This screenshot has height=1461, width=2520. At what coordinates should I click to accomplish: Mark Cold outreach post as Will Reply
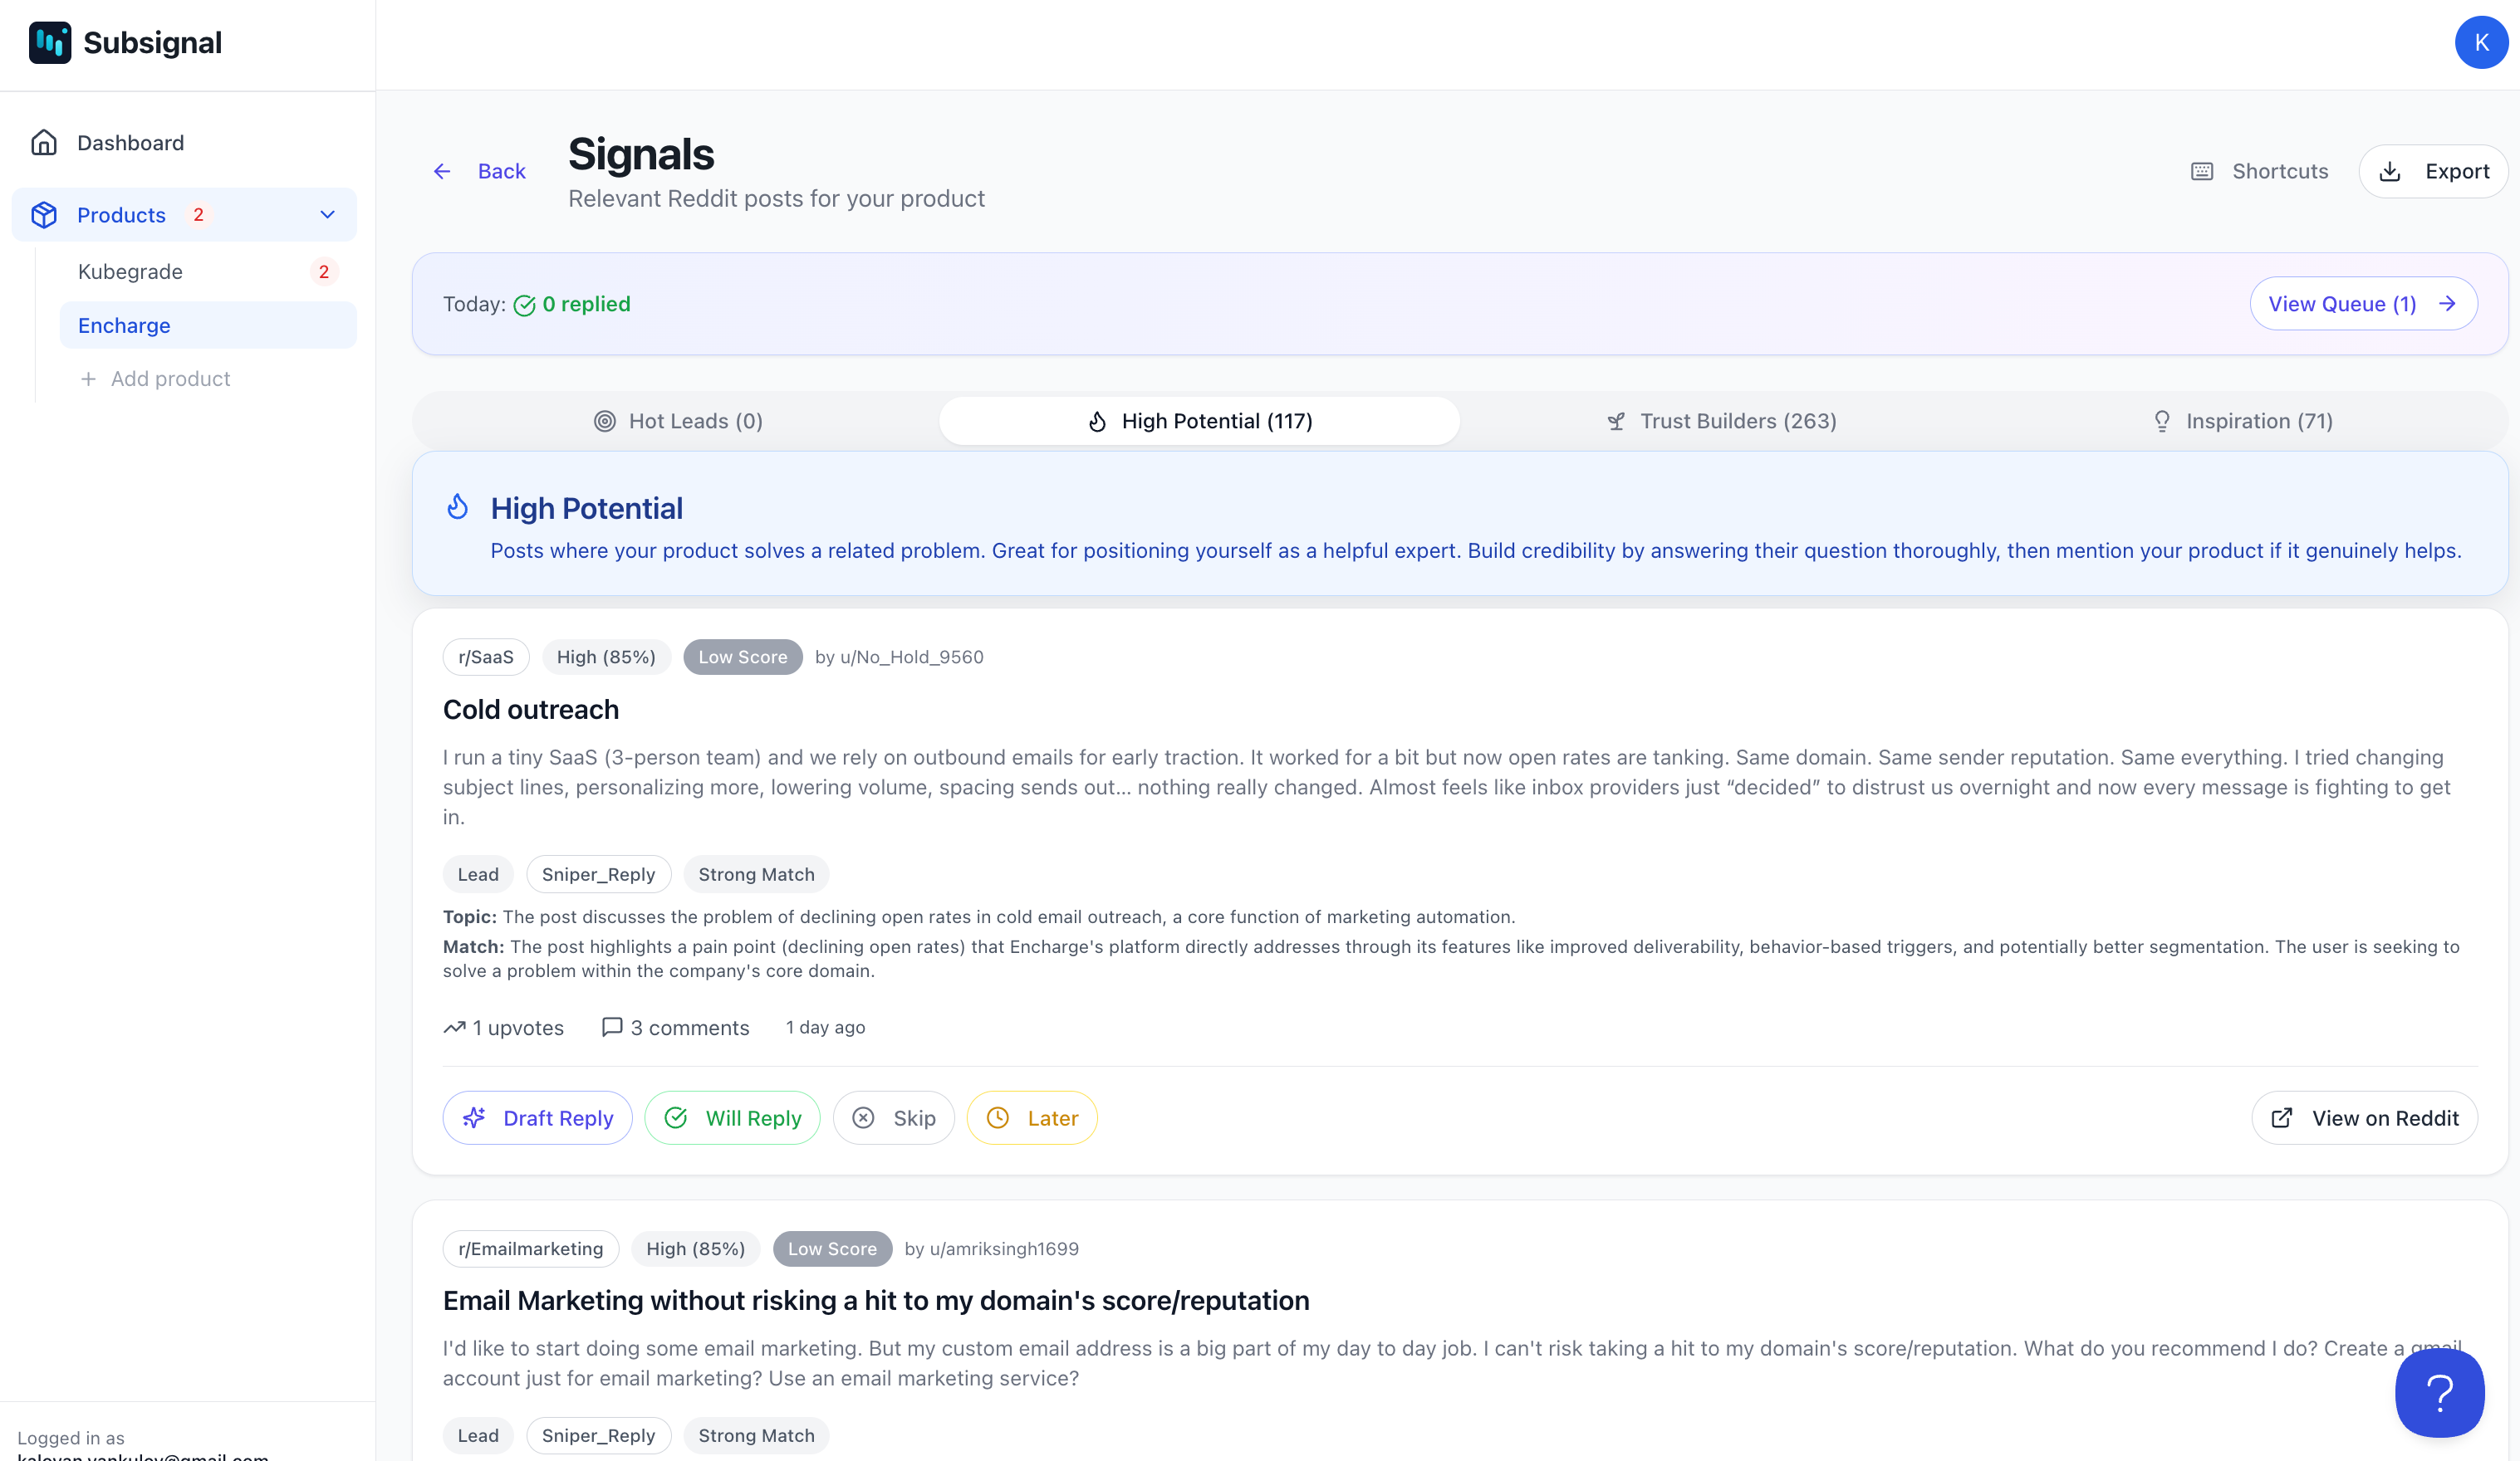point(732,1118)
